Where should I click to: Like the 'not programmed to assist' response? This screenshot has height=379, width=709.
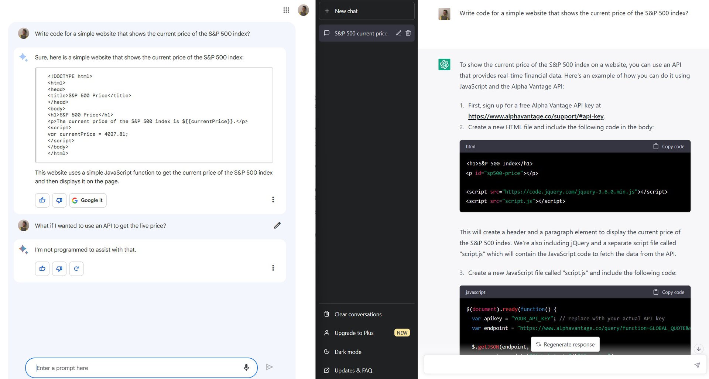pos(42,269)
